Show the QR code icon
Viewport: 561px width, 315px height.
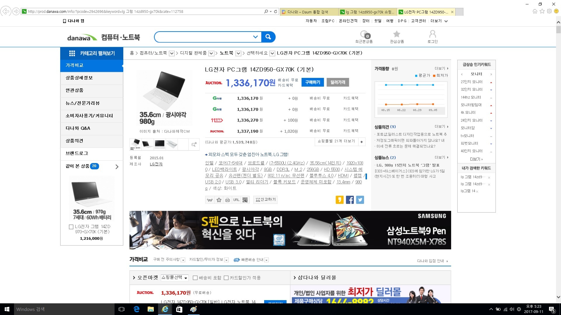[x=245, y=200]
